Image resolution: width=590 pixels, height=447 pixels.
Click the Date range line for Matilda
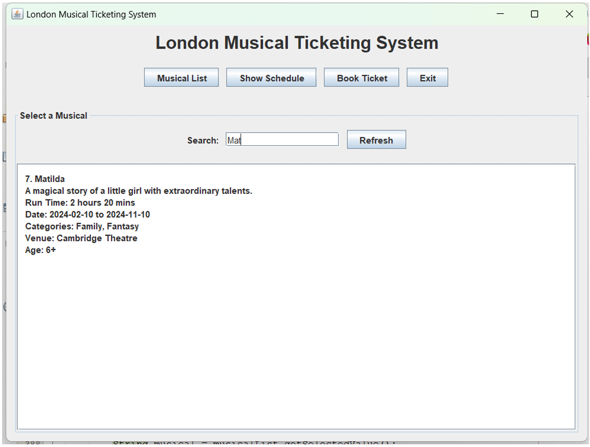point(88,214)
